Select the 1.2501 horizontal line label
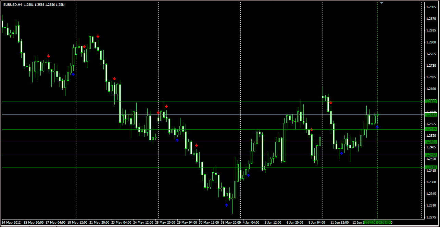This screenshot has height=227, width=440. point(431,142)
